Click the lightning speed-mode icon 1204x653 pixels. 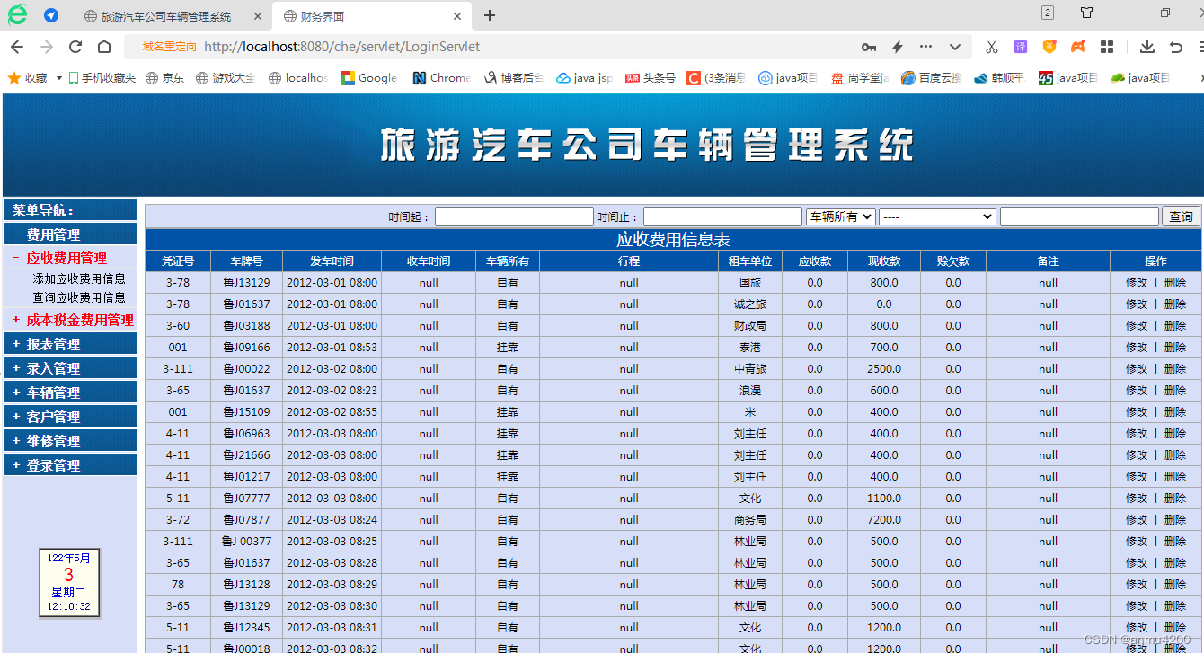(x=898, y=47)
